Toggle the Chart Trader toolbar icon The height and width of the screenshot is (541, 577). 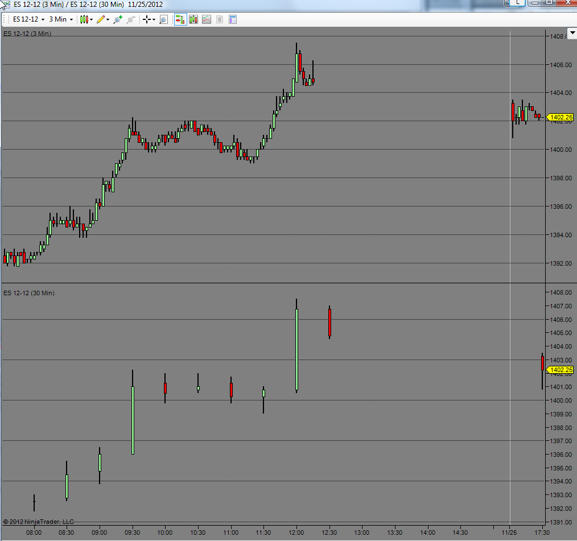click(180, 19)
